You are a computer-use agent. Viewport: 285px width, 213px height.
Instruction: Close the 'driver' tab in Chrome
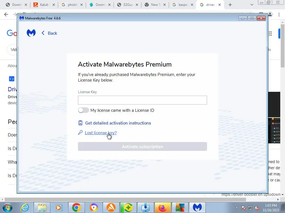tap(220, 5)
